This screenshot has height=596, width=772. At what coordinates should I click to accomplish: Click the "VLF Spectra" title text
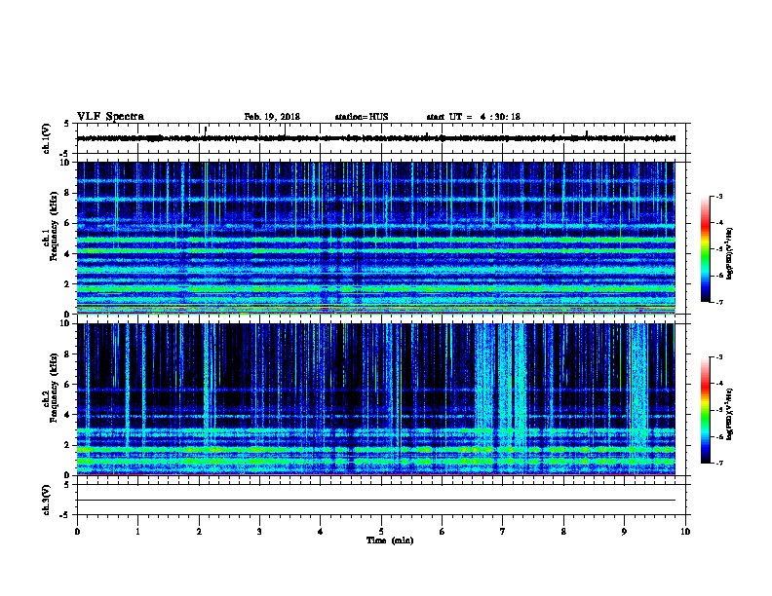pyautogui.click(x=110, y=117)
